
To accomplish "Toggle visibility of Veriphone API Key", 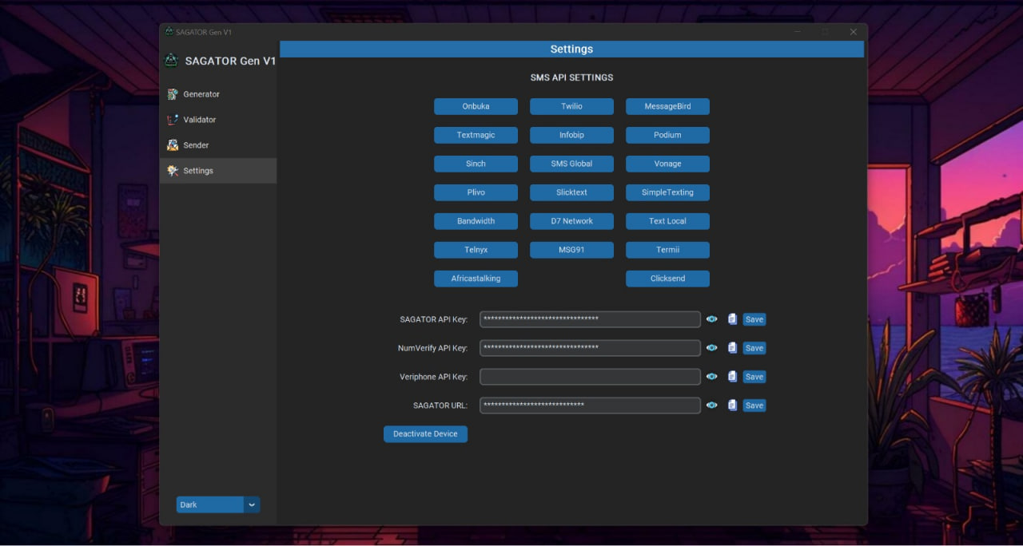I will point(711,377).
